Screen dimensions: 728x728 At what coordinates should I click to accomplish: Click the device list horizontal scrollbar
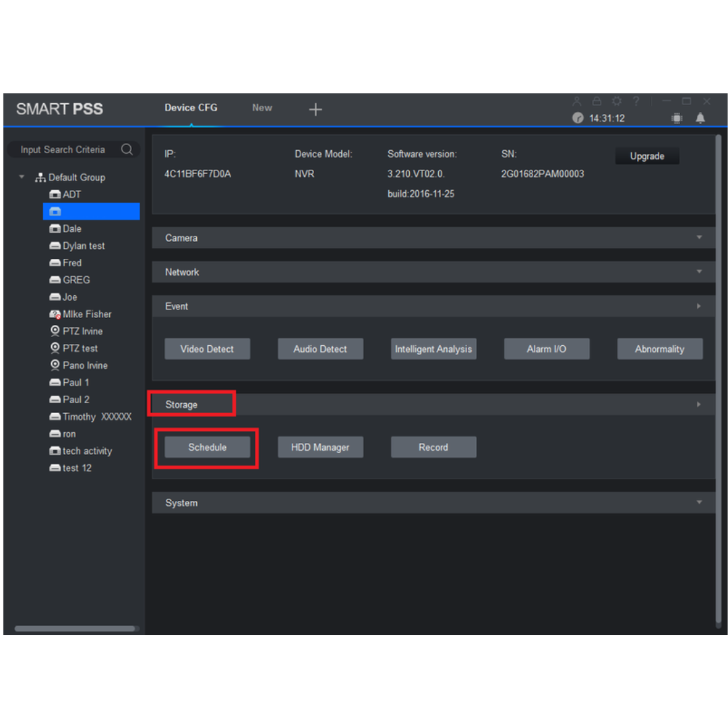(x=74, y=629)
